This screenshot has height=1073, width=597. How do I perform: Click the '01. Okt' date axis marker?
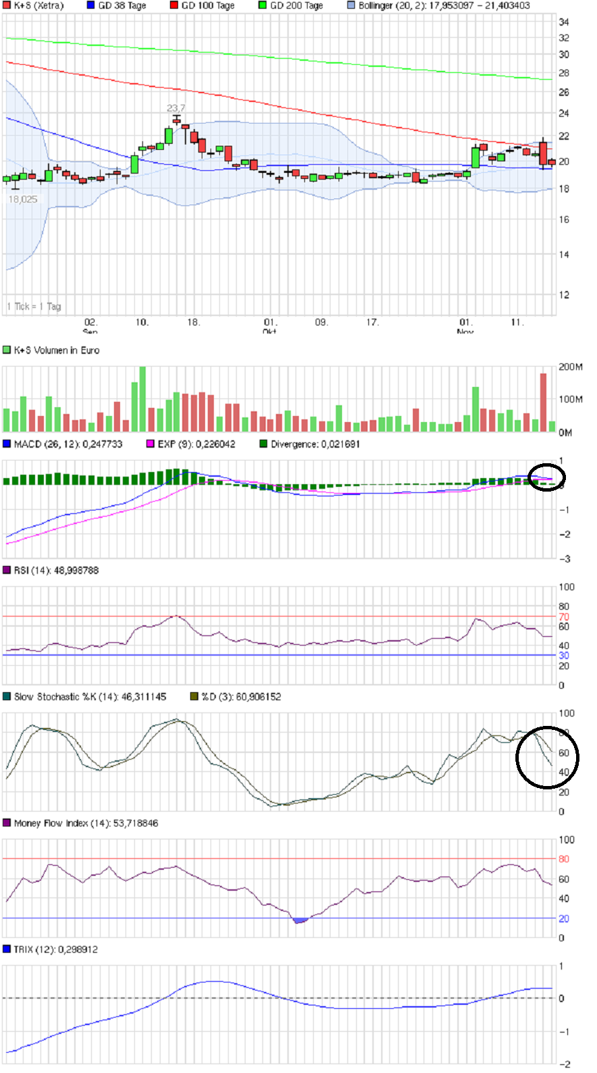[270, 326]
